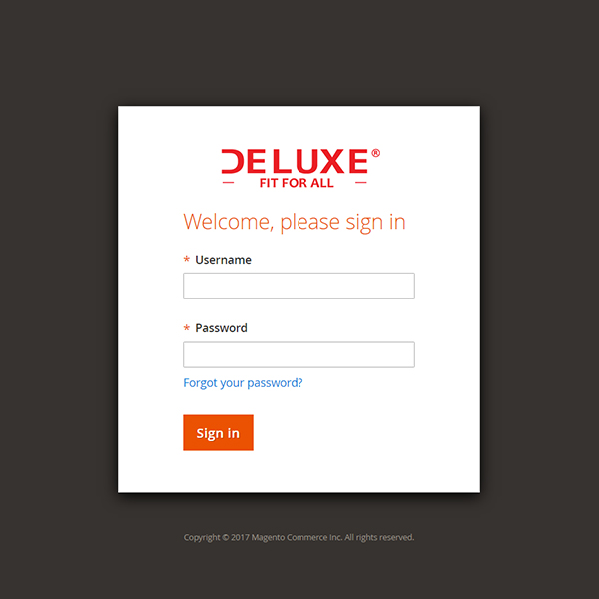Click the red dash left of FIT FOR ALL
Image resolution: width=599 pixels, height=599 pixels.
coord(228,183)
